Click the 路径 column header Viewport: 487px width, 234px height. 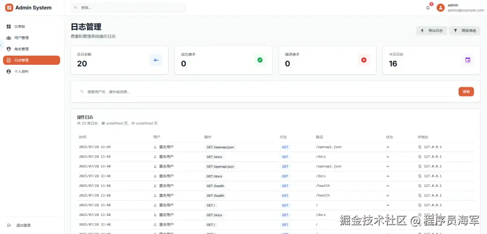pyautogui.click(x=320, y=137)
